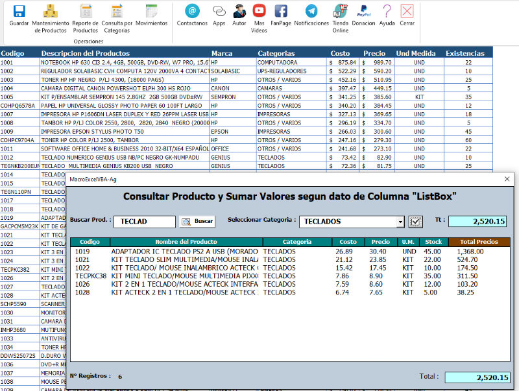Click the checkmark button beside category combo
The width and height of the screenshot is (519, 391).
415,222
